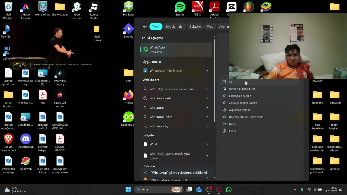
Task: Open the JDownloader folder icon
Action: pos(60,9)
